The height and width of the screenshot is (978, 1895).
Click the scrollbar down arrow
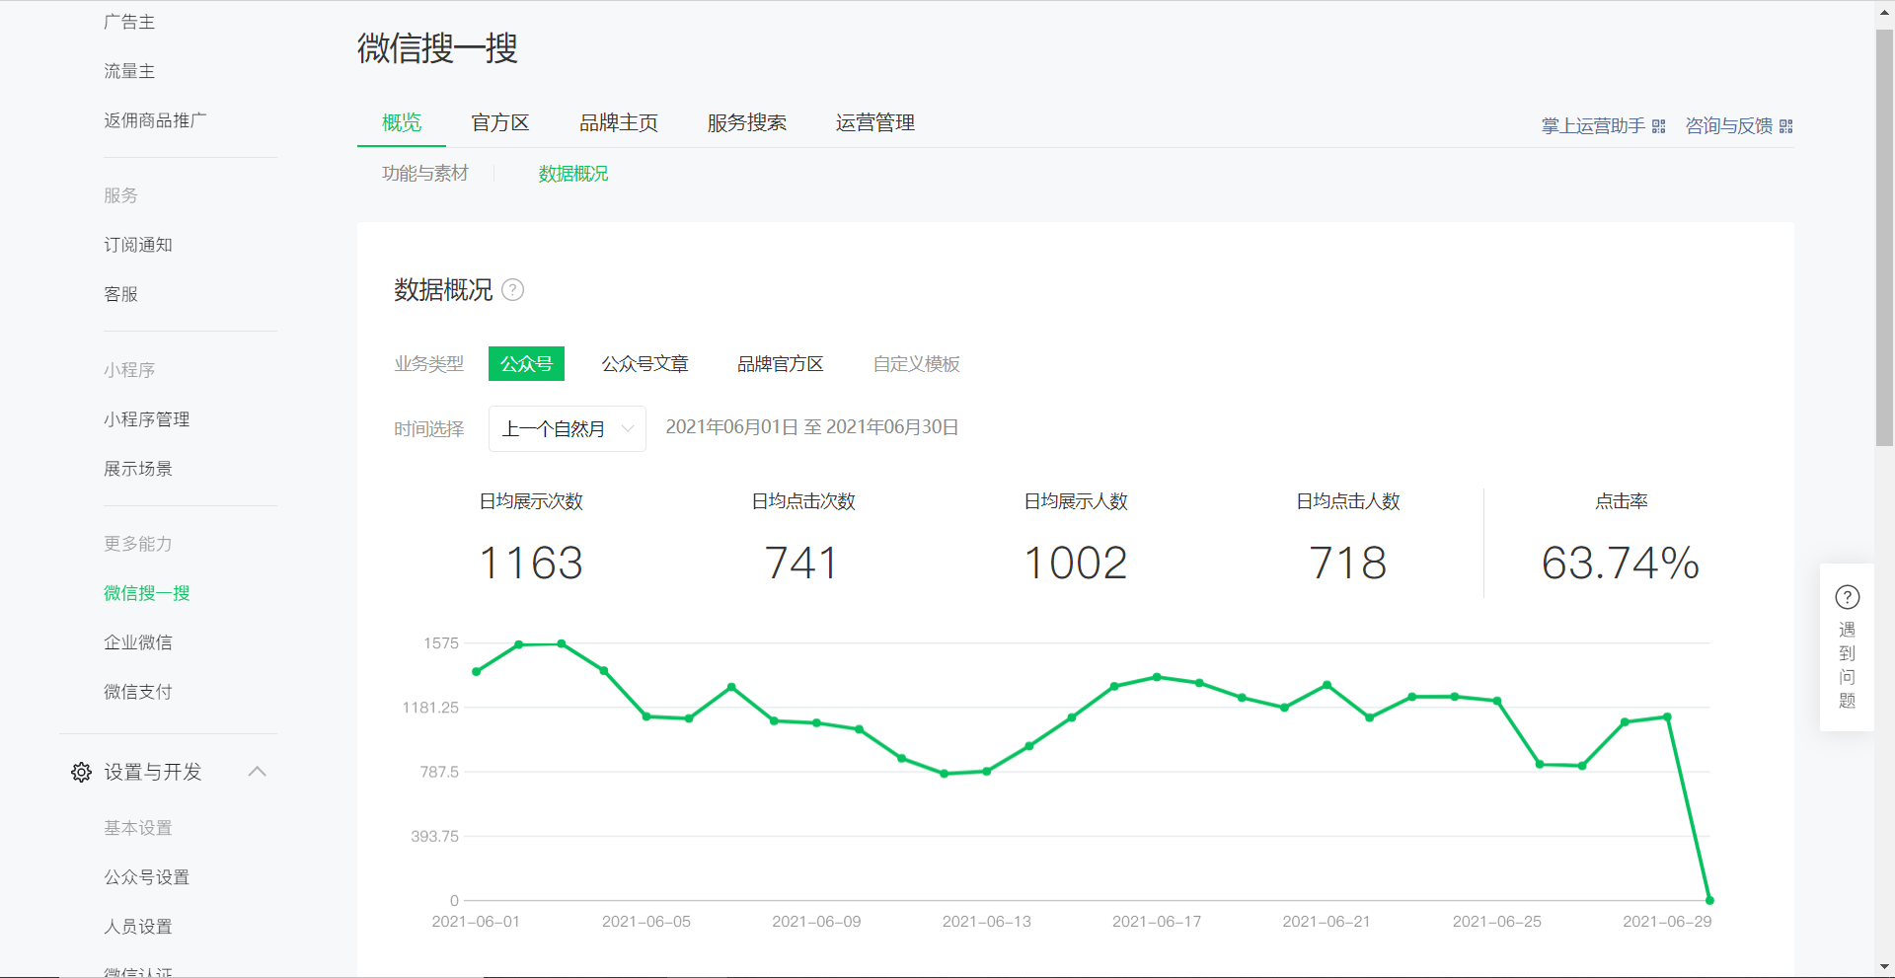tap(1884, 967)
